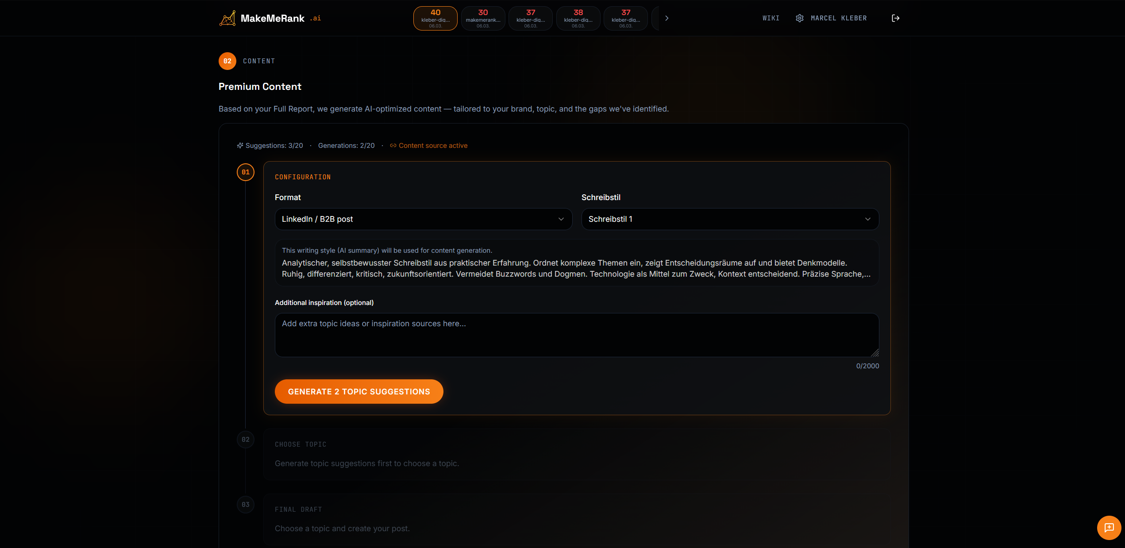Image resolution: width=1125 pixels, height=548 pixels.
Task: Click the logout icon
Action: [895, 18]
